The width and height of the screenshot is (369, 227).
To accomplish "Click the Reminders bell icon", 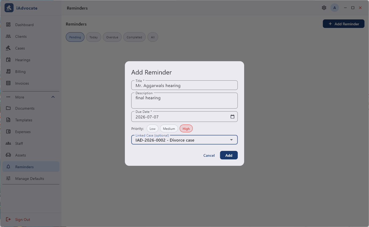I will (8, 167).
